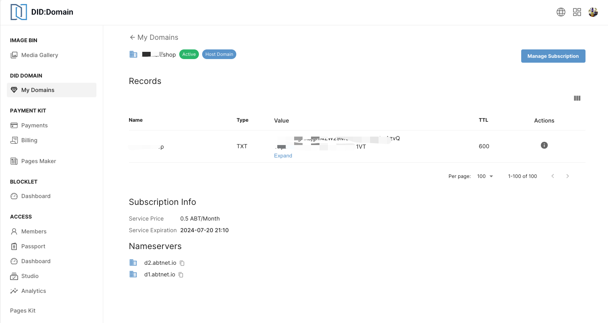Open the Per page 100 dropdown

pos(485,176)
